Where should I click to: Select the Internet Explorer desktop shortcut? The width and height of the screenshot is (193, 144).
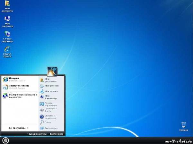7,52
